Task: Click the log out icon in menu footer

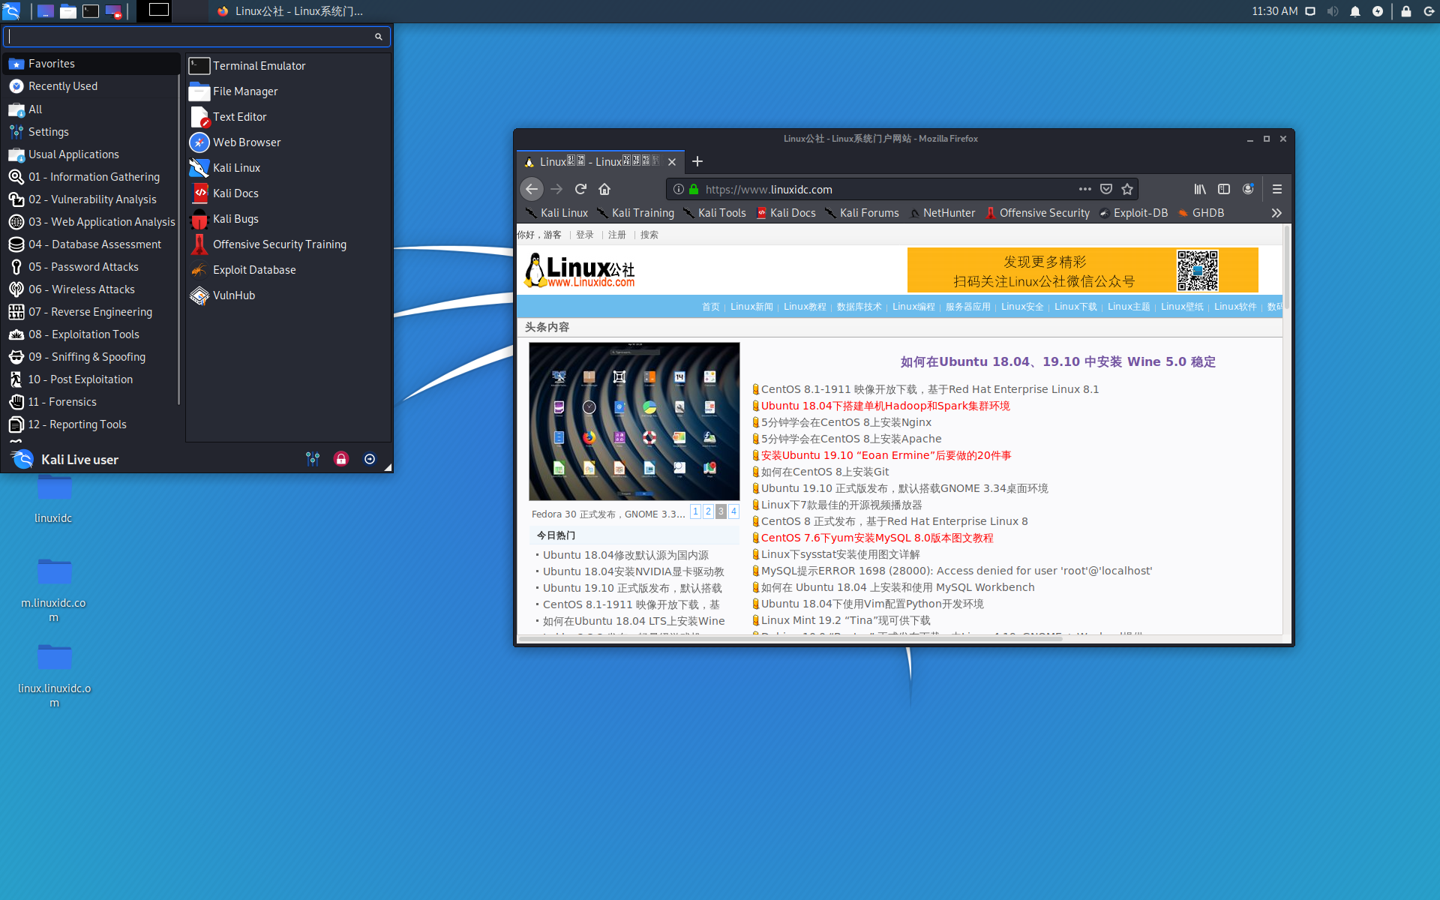Action: [x=370, y=459]
